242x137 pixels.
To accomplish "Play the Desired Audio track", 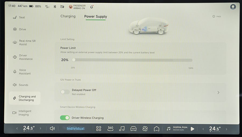I will click(193, 129).
